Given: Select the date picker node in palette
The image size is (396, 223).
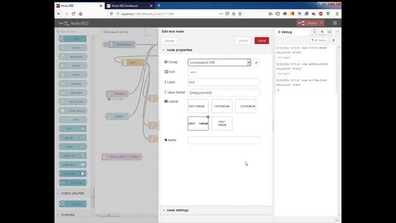Looking at the screenshot, I should tap(73, 102).
